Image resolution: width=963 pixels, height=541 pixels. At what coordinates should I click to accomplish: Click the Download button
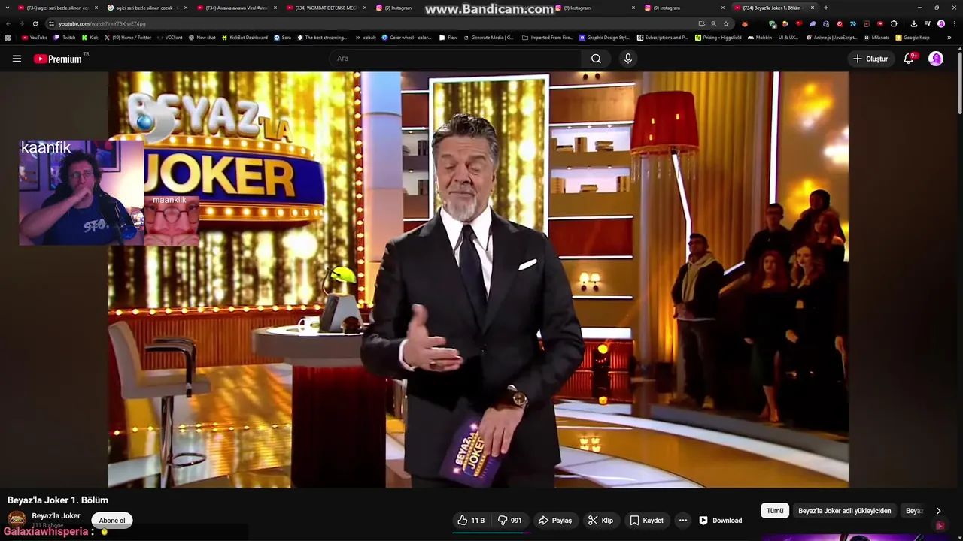[x=720, y=521]
